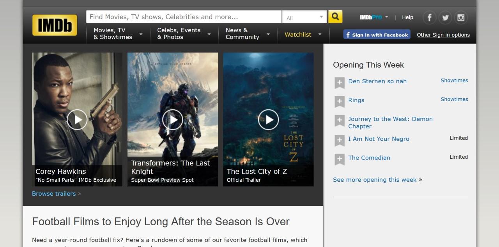
Task: Open the Rings title link
Action: 356,100
